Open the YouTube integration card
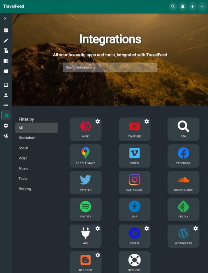208x273 pixels. pyautogui.click(x=134, y=129)
